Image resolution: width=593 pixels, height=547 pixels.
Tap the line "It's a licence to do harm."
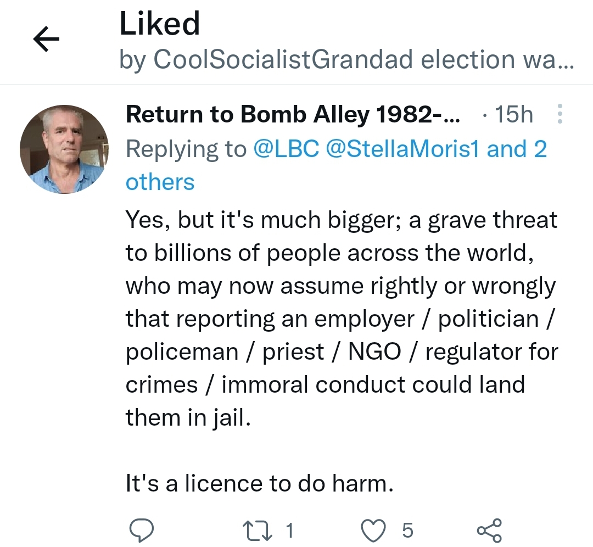[x=259, y=484]
